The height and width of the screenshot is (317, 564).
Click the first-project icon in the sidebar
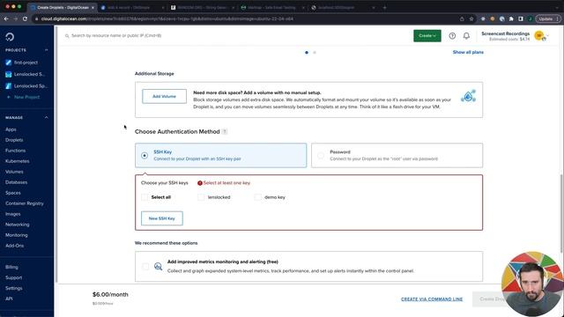(x=8, y=63)
